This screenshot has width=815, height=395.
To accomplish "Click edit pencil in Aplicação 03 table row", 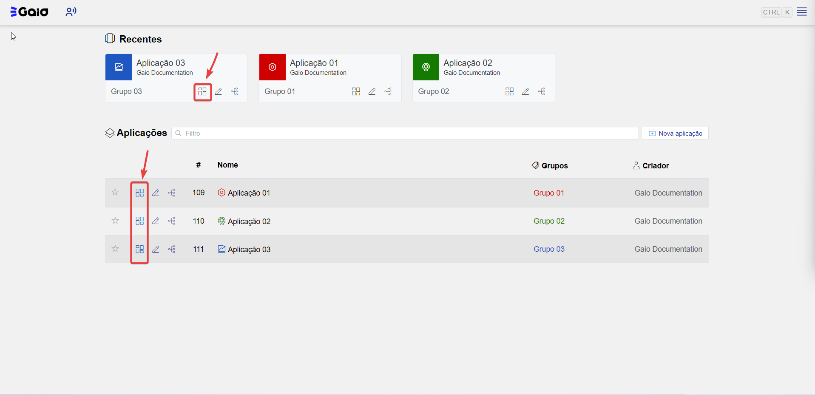I will point(156,249).
